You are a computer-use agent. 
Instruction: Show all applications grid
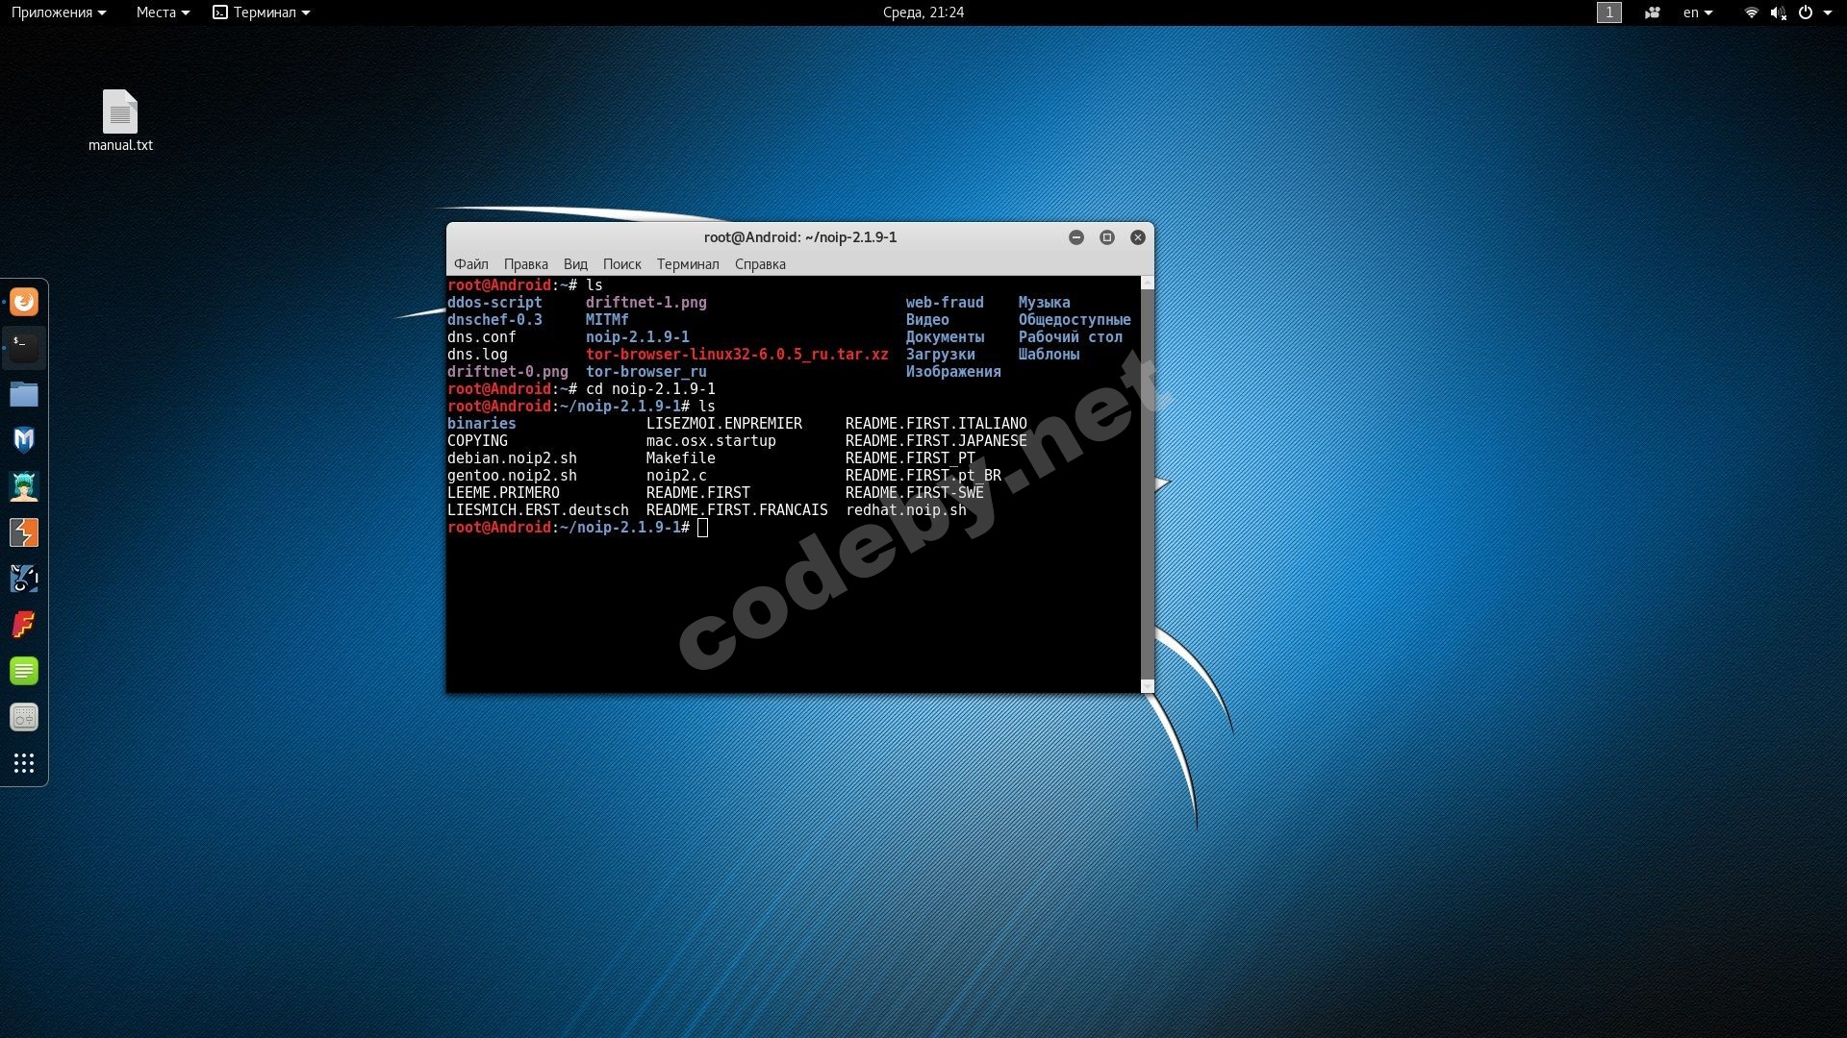24,763
